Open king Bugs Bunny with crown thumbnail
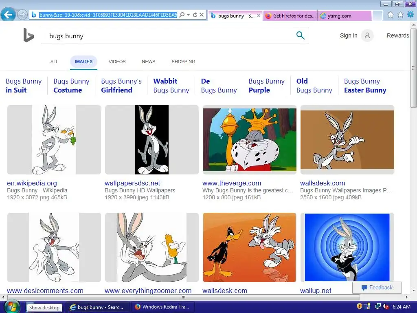The width and height of the screenshot is (417, 313). click(250, 140)
